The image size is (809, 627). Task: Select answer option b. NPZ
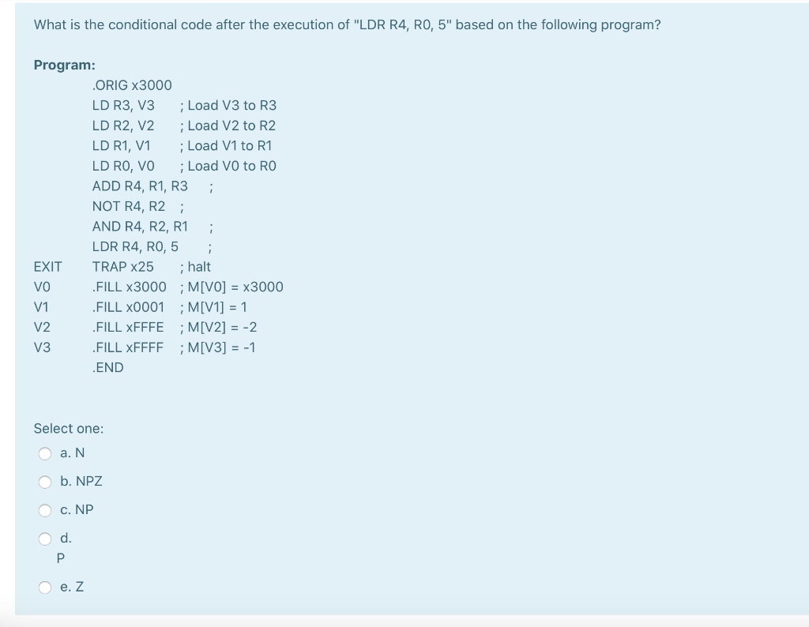click(45, 481)
